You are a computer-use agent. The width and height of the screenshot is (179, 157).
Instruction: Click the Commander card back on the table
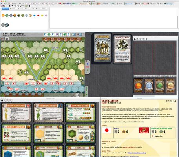(102, 48)
